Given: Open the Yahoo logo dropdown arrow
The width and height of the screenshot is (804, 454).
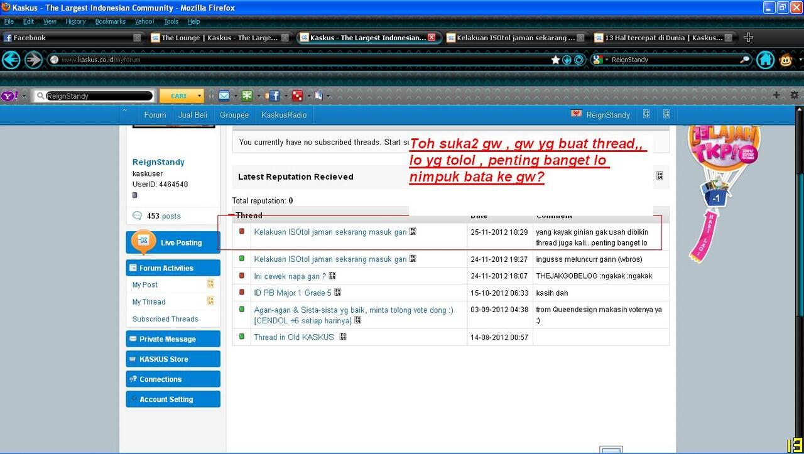Looking at the screenshot, I should point(24,96).
